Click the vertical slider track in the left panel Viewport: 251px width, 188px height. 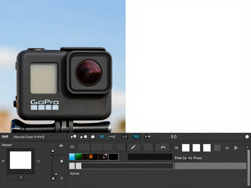[x=51, y=166]
